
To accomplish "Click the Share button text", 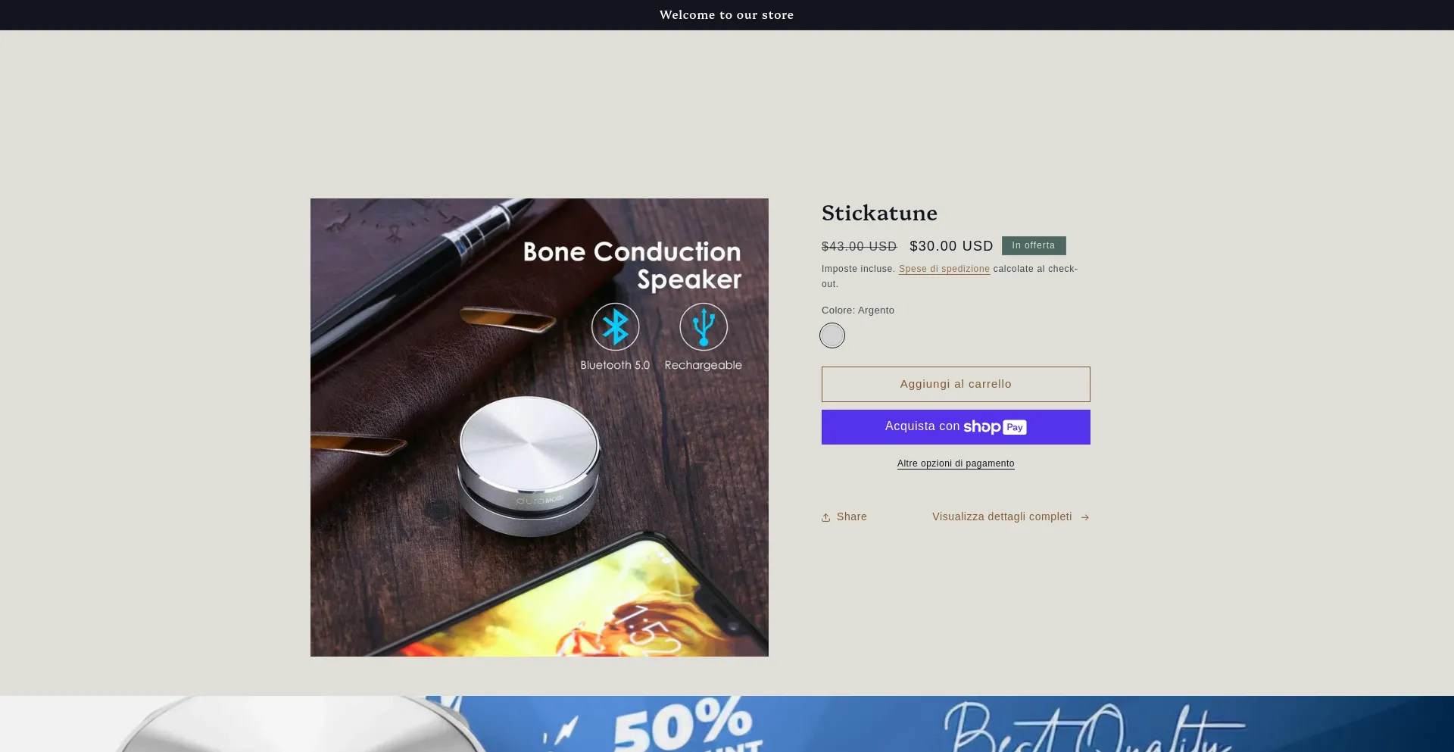I will pyautogui.click(x=852, y=516).
